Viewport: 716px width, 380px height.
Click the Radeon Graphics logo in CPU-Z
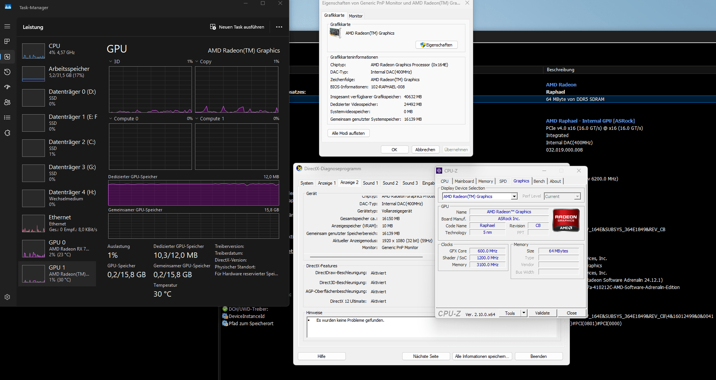click(566, 220)
